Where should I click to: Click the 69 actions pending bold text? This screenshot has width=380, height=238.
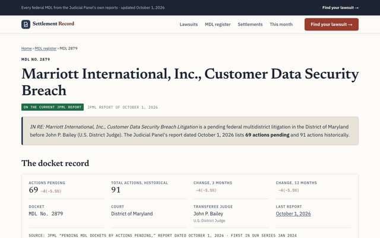click(267, 135)
